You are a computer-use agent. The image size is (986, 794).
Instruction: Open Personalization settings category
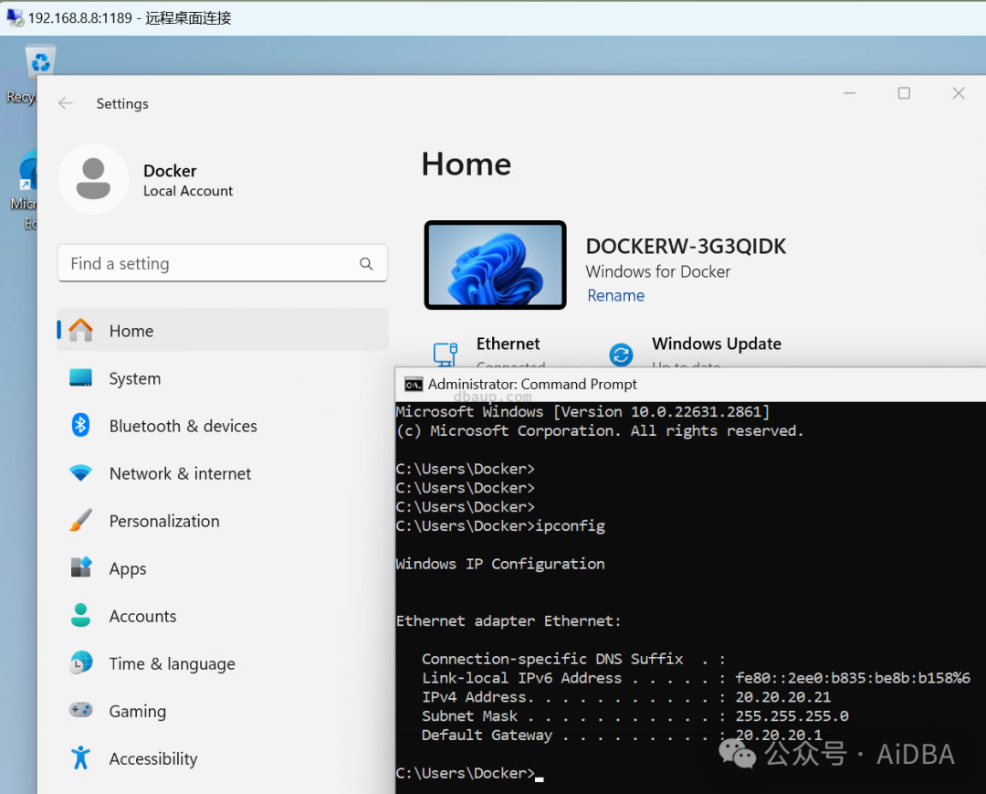(222, 521)
